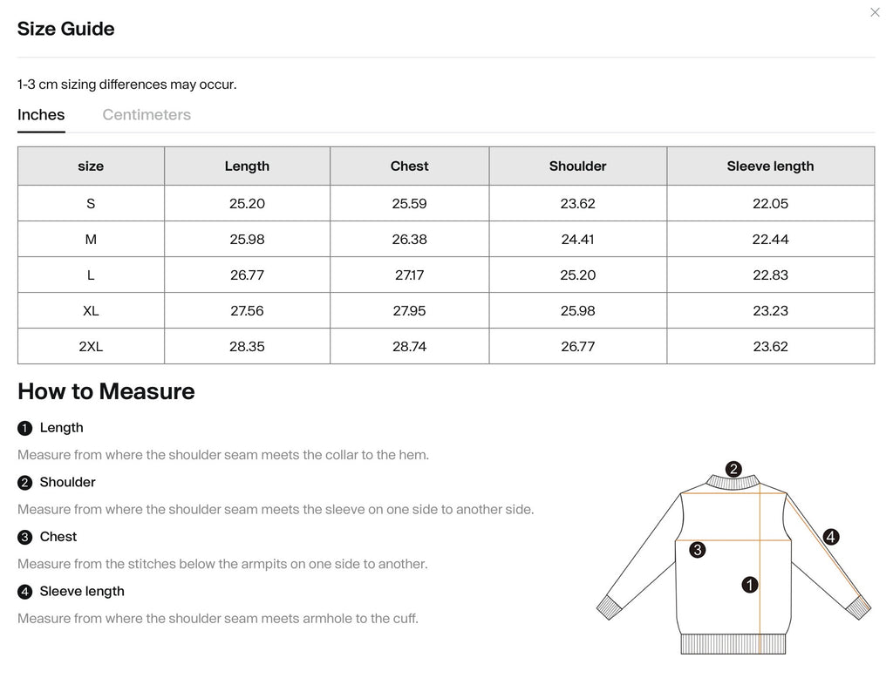Select size S in the table
Screen dimensions: 893x685
(x=91, y=203)
